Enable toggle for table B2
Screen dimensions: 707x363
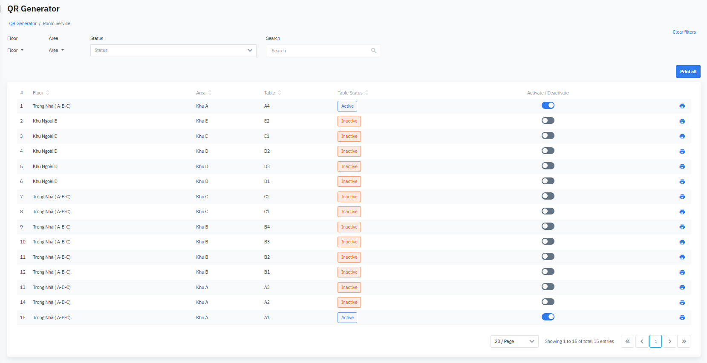(548, 257)
